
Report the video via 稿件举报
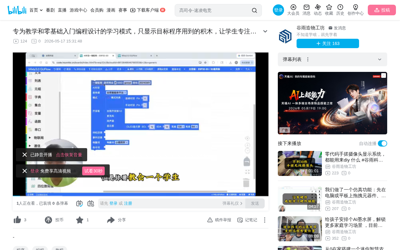[x=219, y=220]
